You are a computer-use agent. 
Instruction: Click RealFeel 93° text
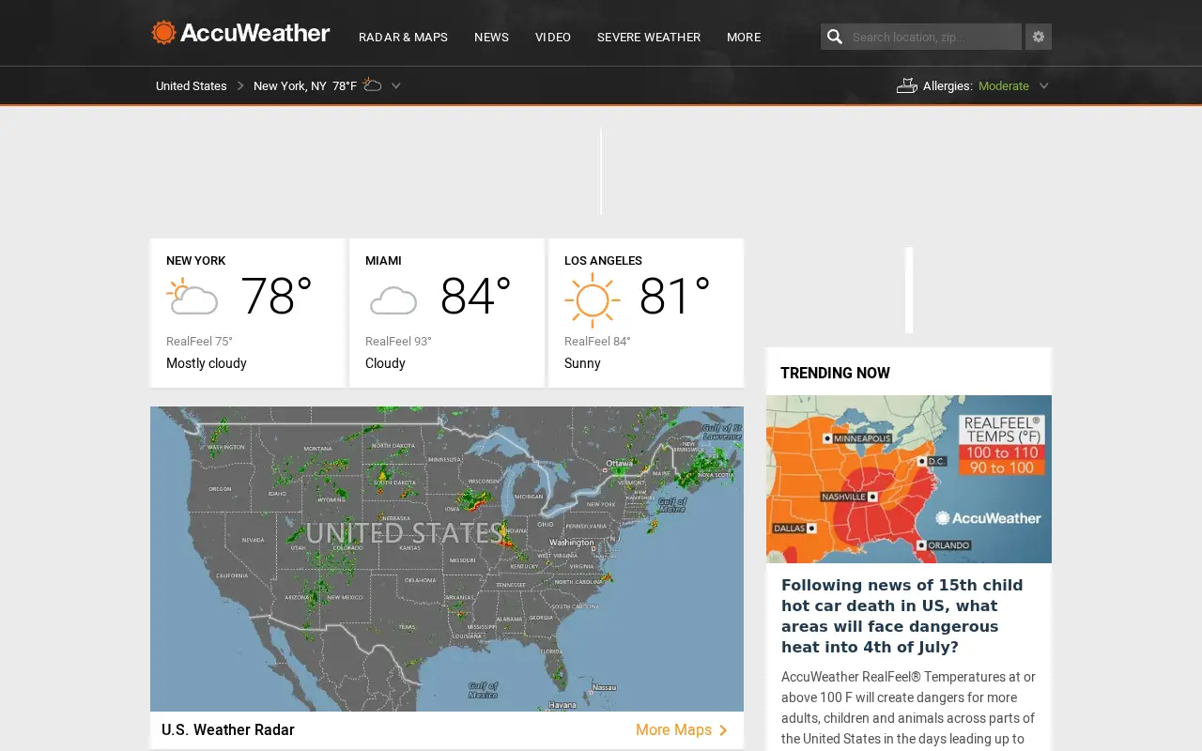pyautogui.click(x=398, y=342)
